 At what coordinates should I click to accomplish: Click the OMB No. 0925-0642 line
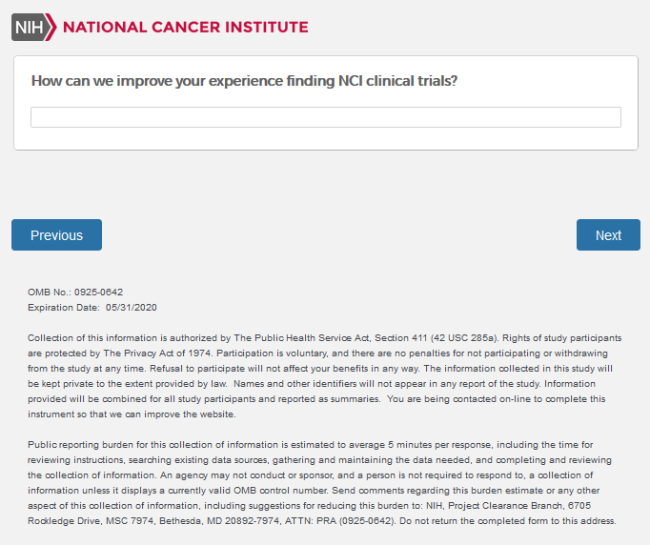pos(75,293)
